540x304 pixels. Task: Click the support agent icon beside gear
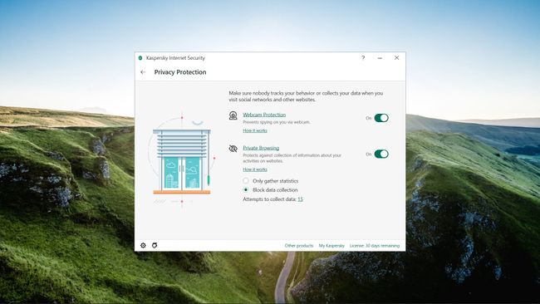(x=155, y=245)
